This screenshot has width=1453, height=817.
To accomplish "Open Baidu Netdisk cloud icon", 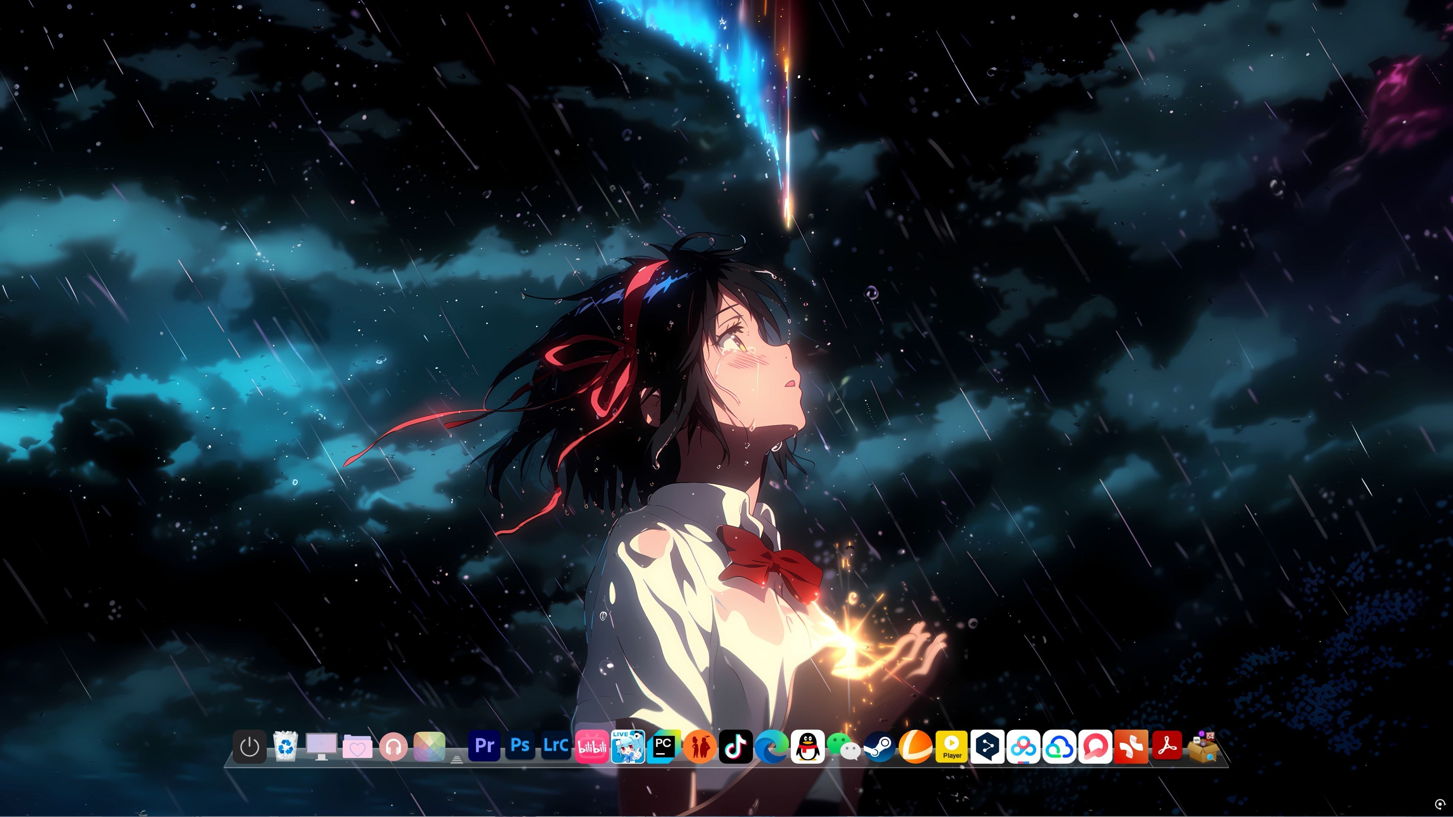I will pyautogui.click(x=1023, y=747).
